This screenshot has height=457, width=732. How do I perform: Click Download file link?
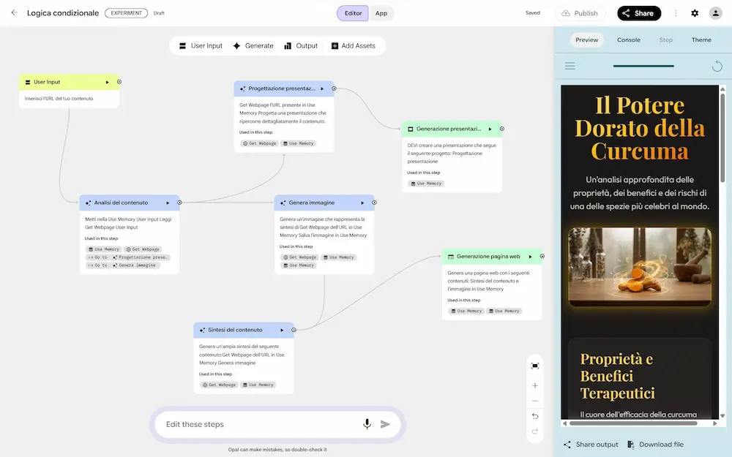(x=655, y=445)
